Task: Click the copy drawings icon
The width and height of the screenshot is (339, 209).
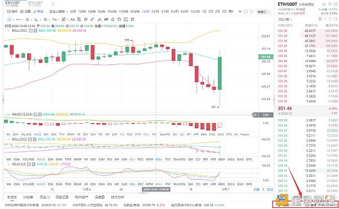Action: (x=119, y=19)
